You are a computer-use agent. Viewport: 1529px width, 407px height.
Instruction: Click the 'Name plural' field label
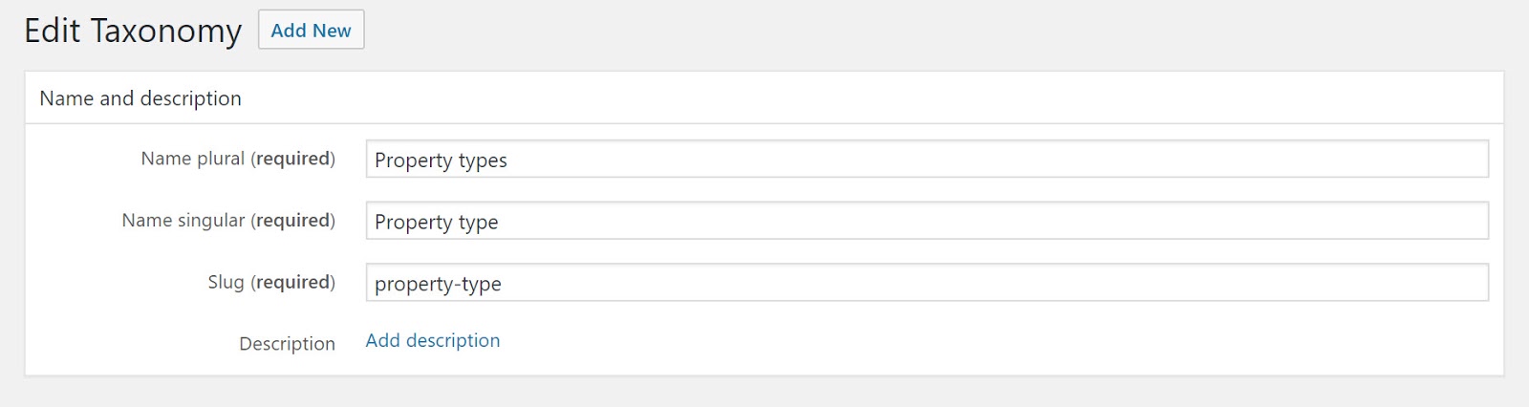[x=192, y=159]
